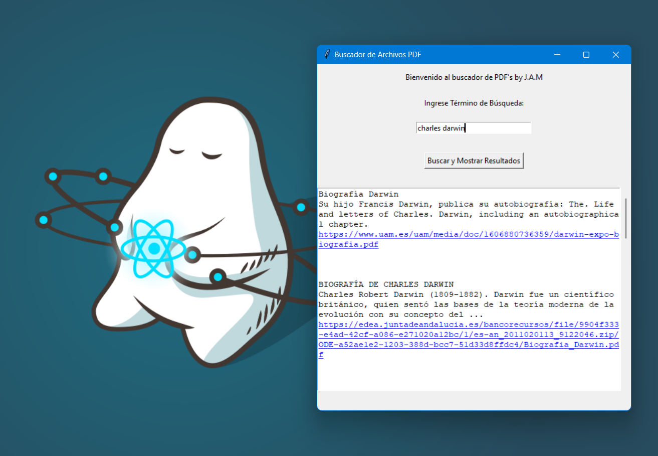Click the 'BIOGRAFÍA DE CHARLES DARWIN' result title

[x=386, y=284]
